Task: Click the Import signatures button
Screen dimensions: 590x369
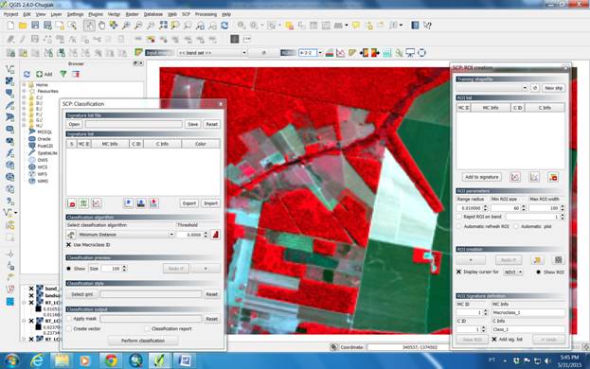Action: [210, 203]
